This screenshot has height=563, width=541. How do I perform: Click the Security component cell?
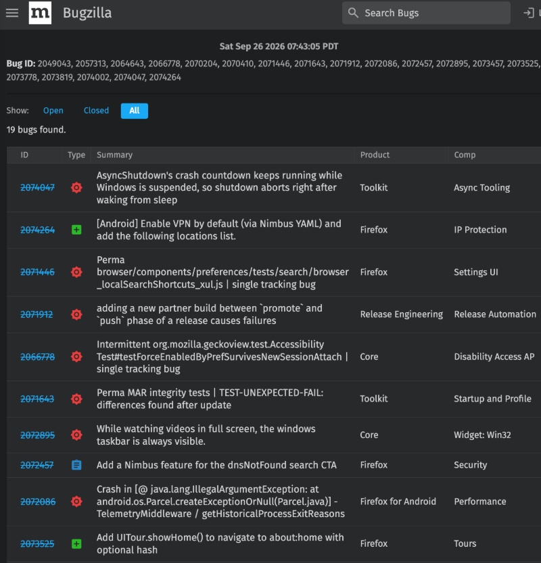point(471,465)
